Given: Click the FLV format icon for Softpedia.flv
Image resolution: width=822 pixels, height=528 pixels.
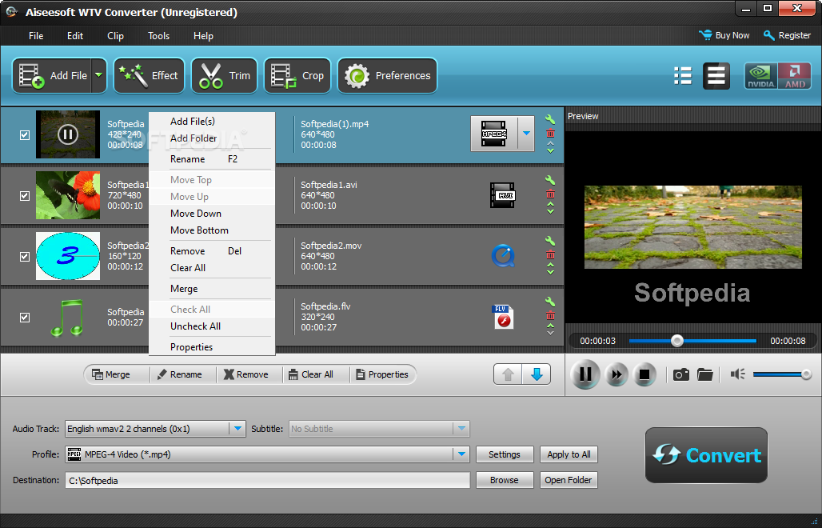Looking at the screenshot, I should coord(502,317).
